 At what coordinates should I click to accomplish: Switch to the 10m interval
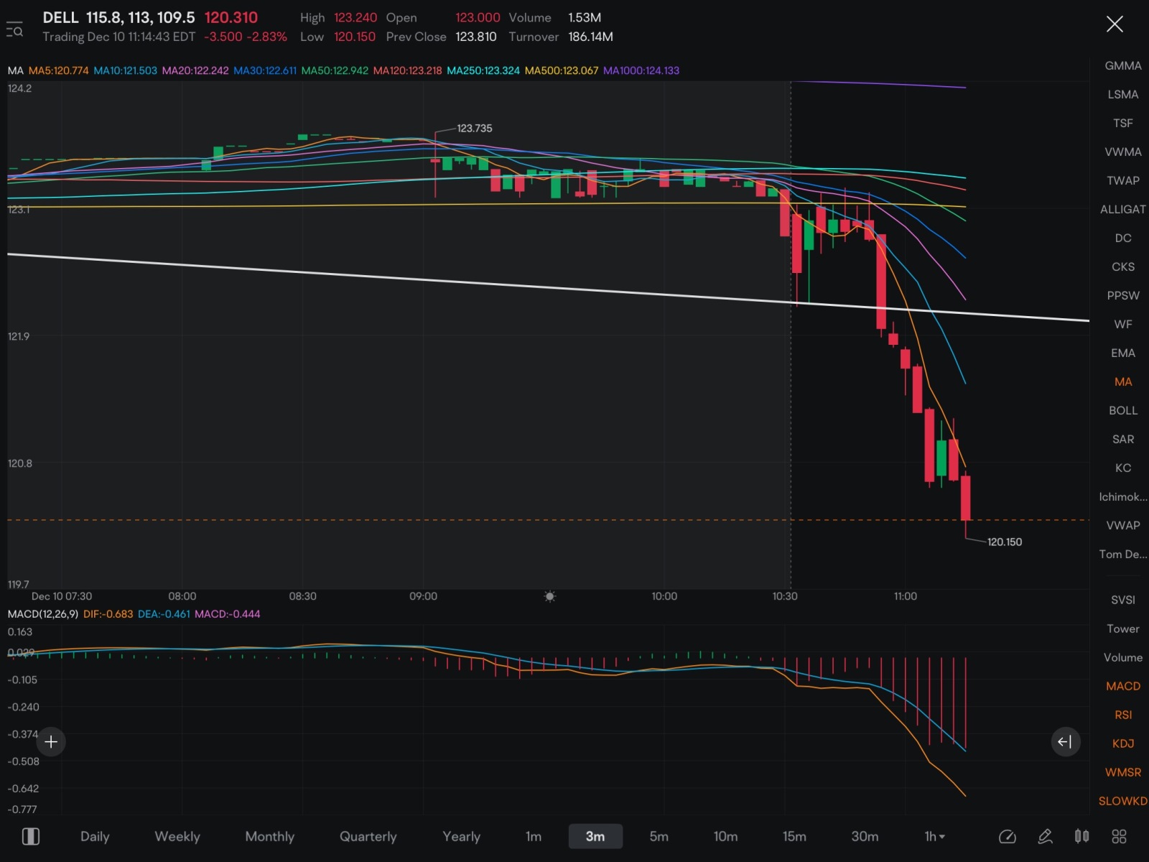(725, 836)
